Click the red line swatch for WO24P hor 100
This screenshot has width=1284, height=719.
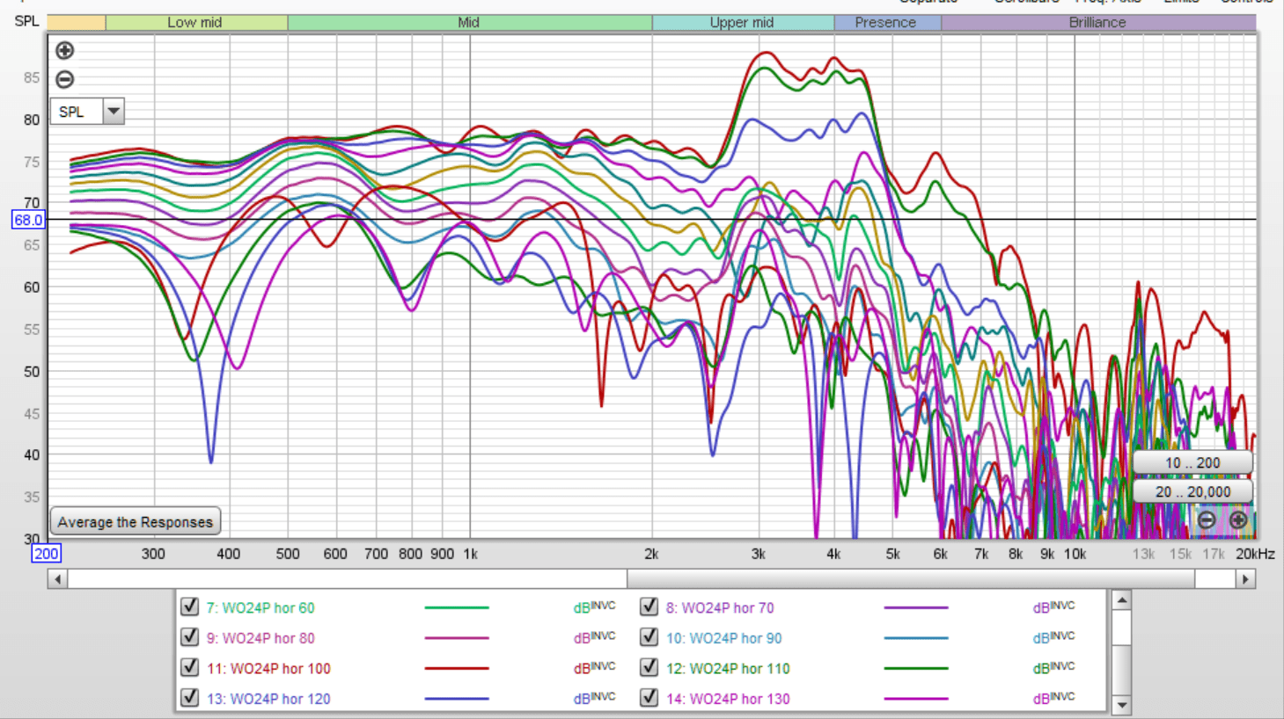point(457,668)
